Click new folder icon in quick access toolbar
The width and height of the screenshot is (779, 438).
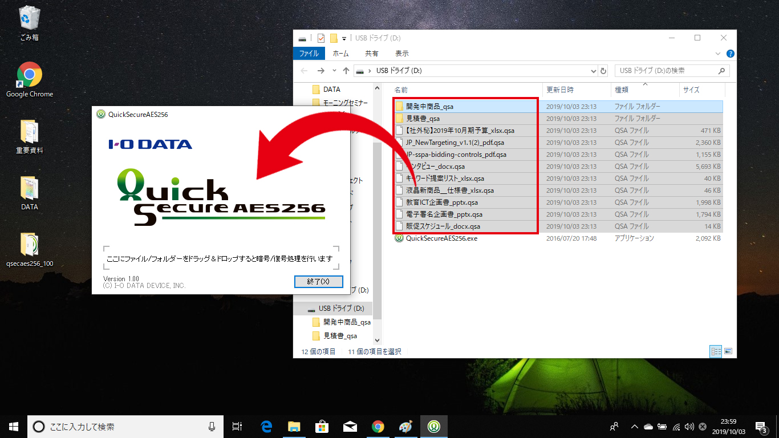coord(334,38)
